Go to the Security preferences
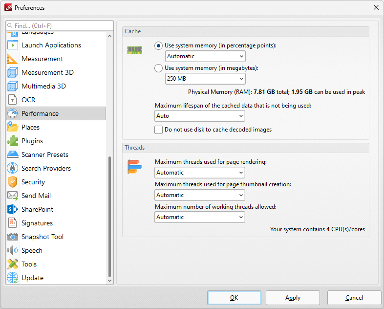Image resolution: width=384 pixels, height=309 pixels. pyautogui.click(x=56, y=182)
